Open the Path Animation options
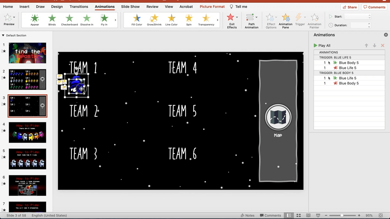This screenshot has width=390, height=219. coord(252,21)
